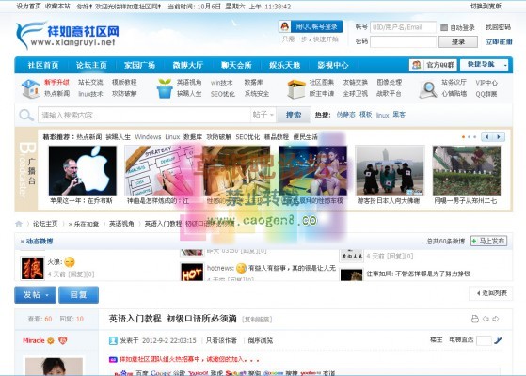Screen dimensions: 526x376
Task: Click the author icon before 发表于
Action: 113,340
